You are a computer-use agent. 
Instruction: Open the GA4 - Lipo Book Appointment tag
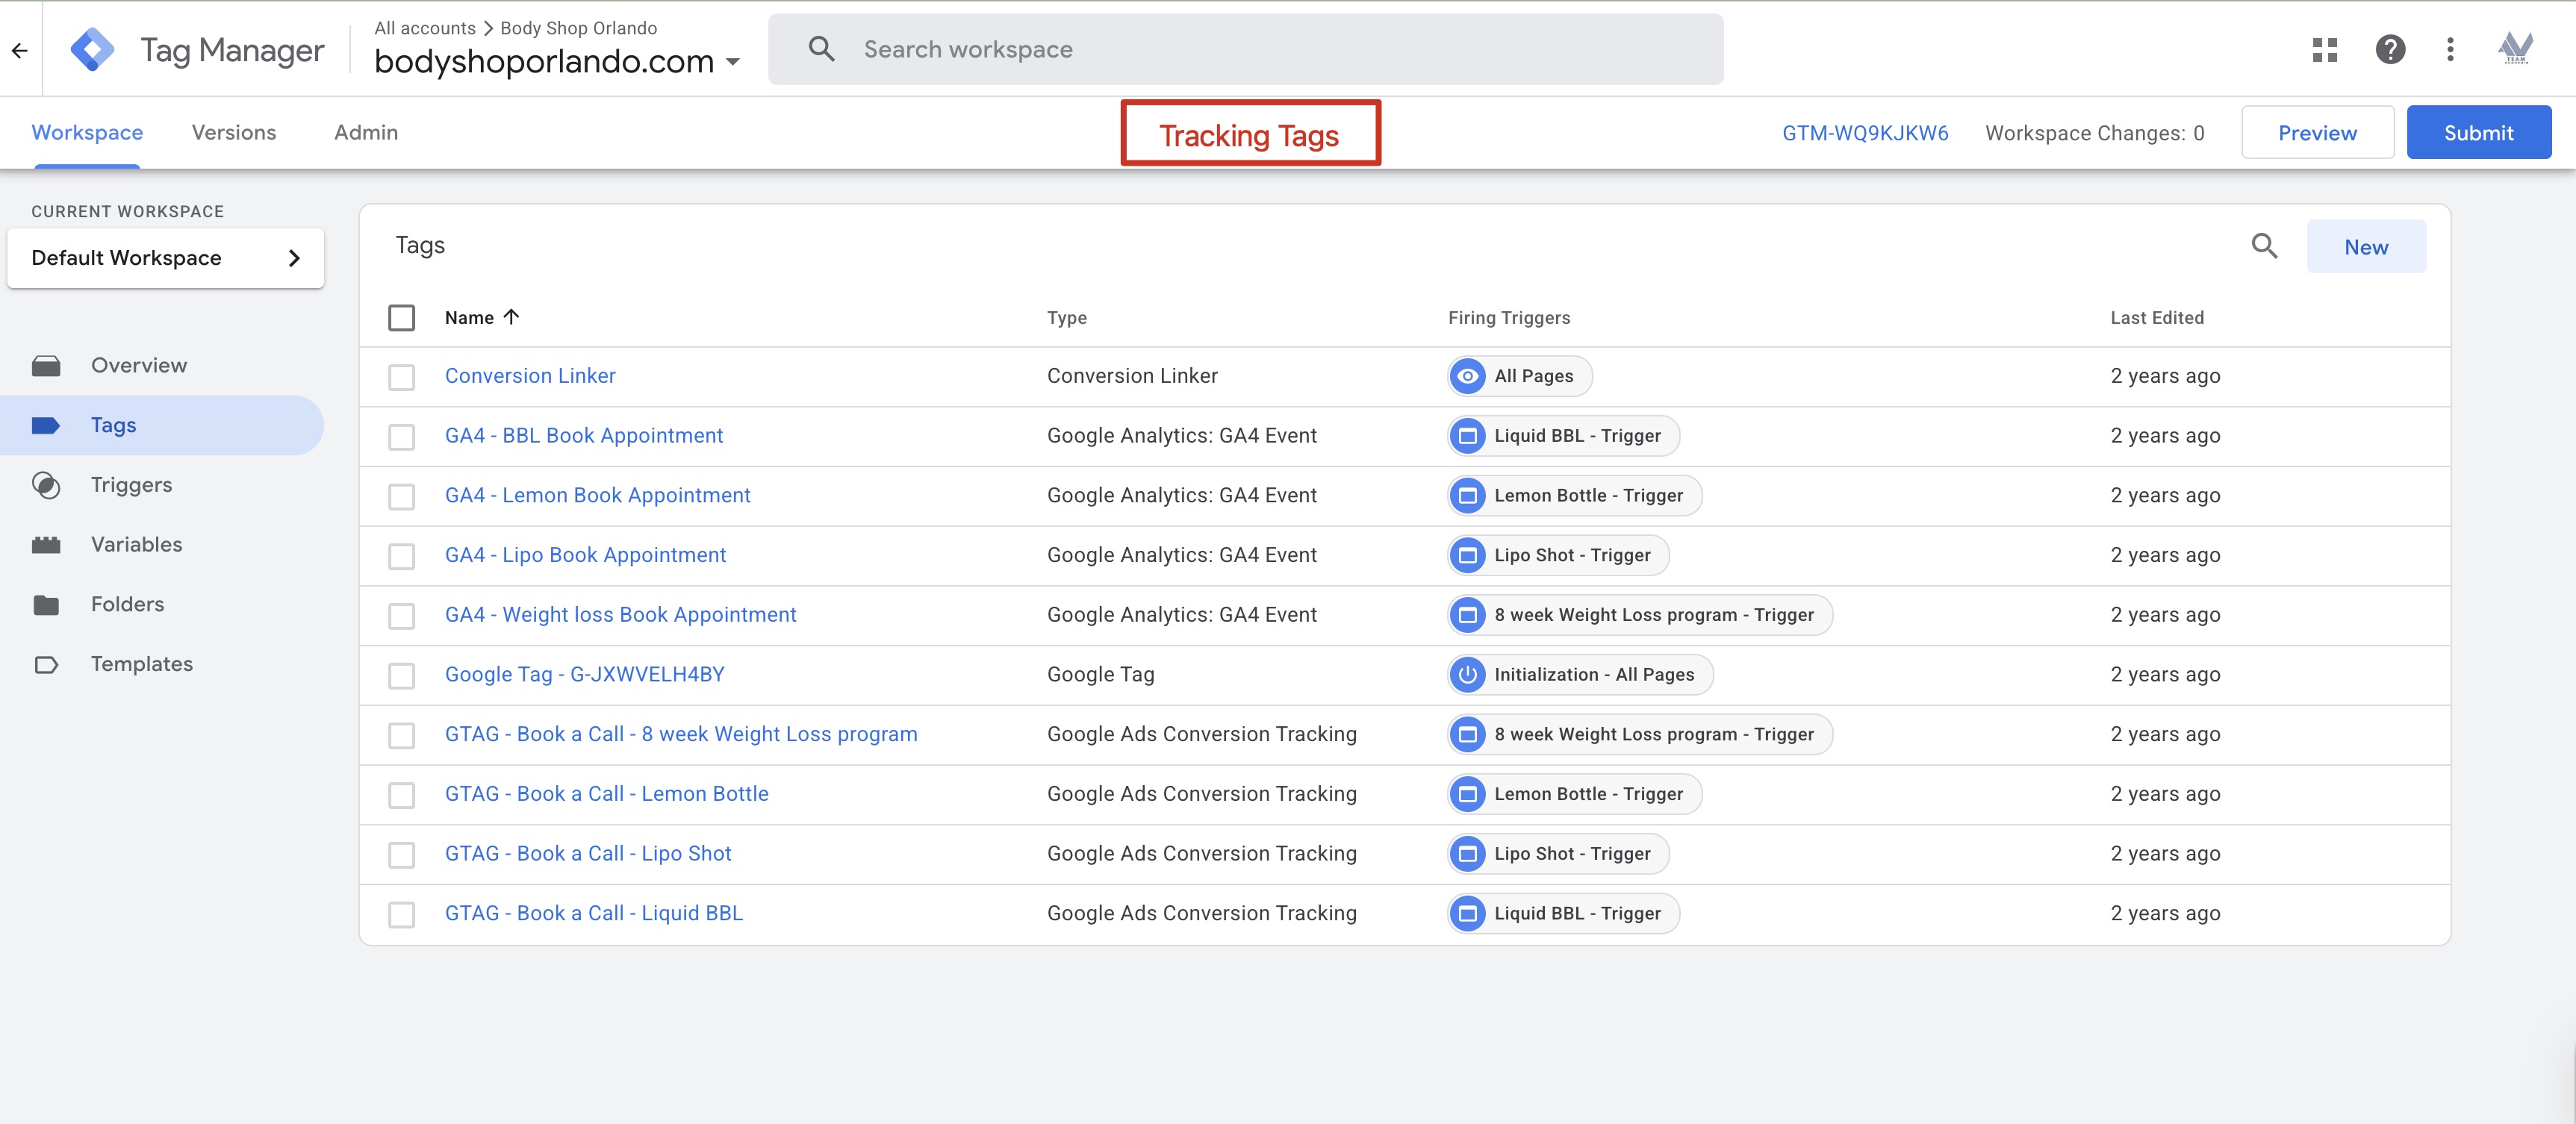click(585, 555)
